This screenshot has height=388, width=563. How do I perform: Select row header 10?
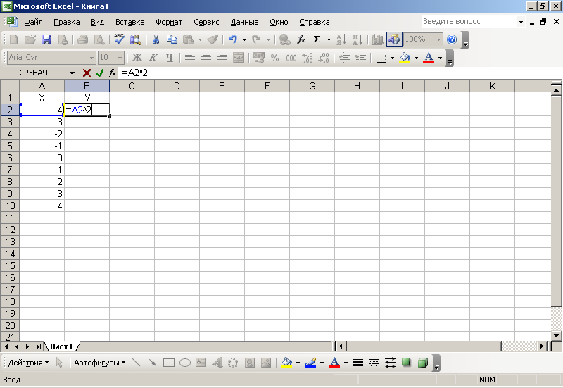click(x=10, y=206)
